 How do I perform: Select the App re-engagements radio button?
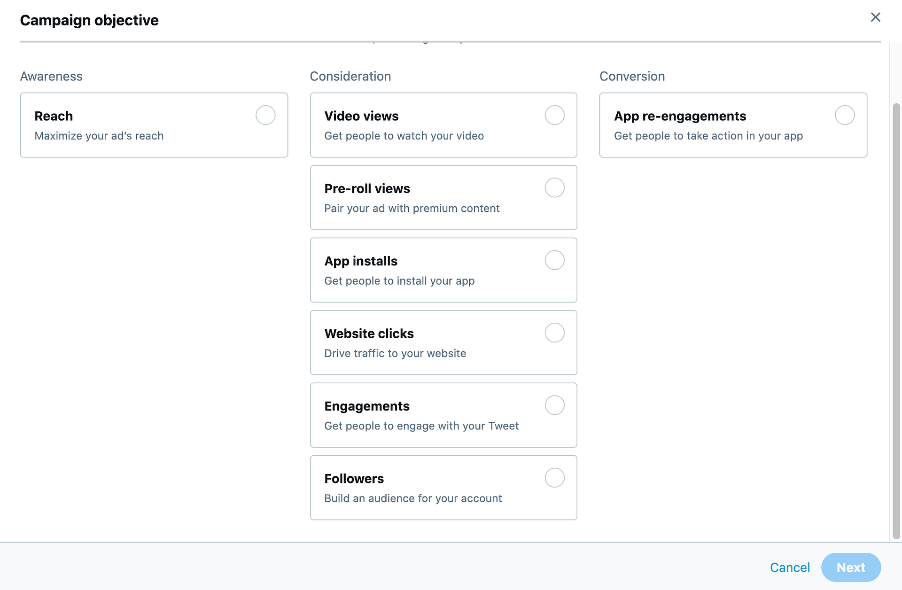point(844,115)
